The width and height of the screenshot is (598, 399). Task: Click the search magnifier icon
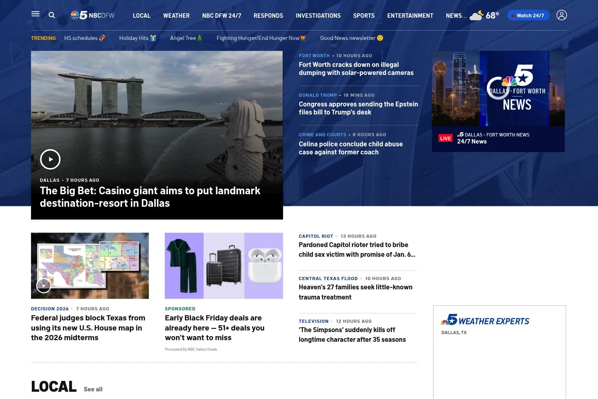(x=52, y=15)
